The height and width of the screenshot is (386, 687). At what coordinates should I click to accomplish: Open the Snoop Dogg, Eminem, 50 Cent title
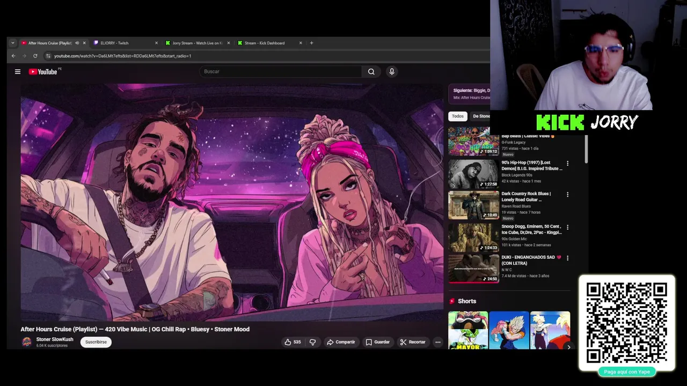pos(532,229)
